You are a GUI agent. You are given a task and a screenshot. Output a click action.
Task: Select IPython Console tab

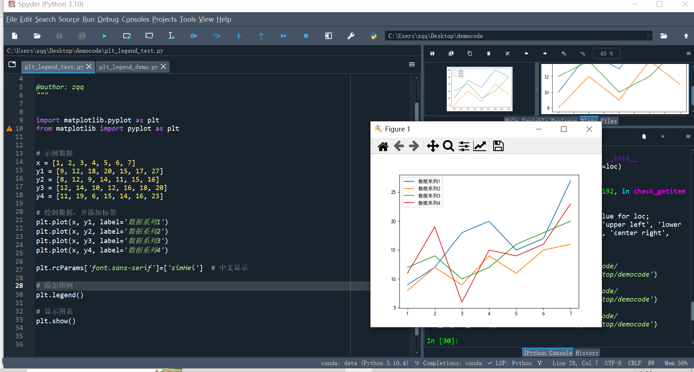(x=548, y=353)
